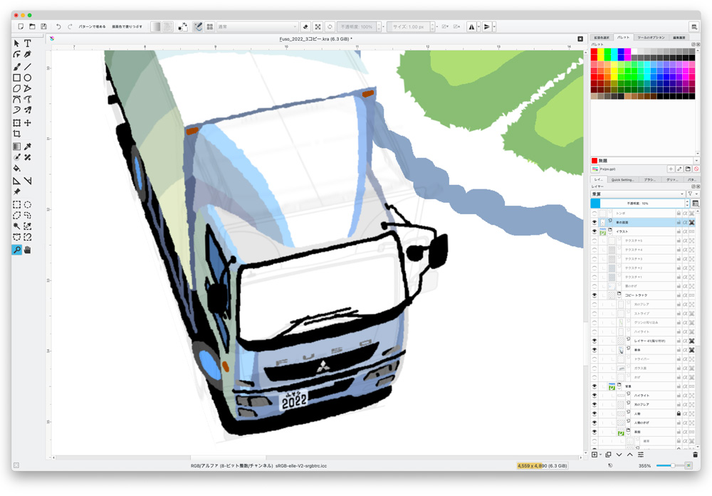The height and width of the screenshot is (496, 712).
Task: Open the horizontal mirror options dropdown arrow
Action: coord(478,27)
